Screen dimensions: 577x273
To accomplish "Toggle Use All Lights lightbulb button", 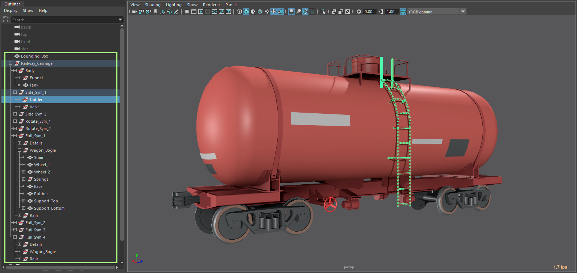I will pyautogui.click(x=274, y=12).
